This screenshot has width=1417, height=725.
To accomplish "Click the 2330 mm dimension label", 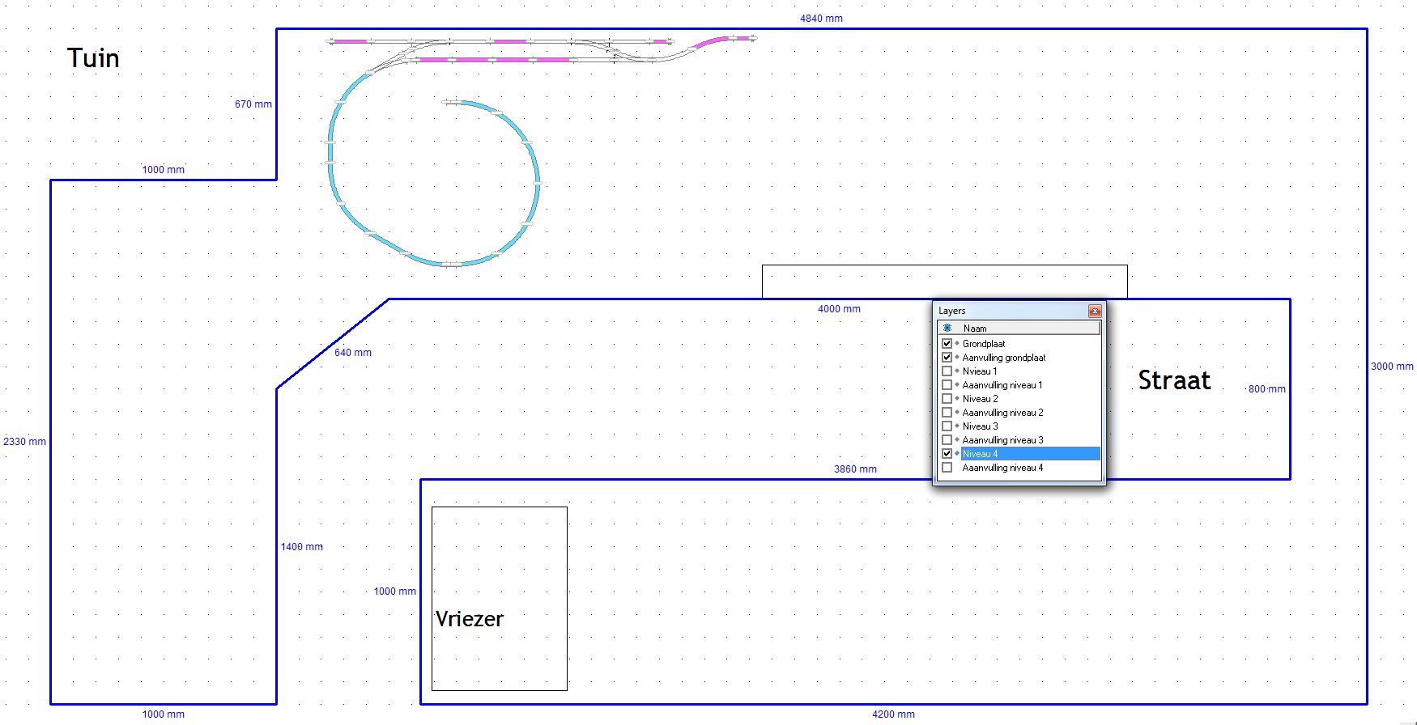I will pos(24,442).
